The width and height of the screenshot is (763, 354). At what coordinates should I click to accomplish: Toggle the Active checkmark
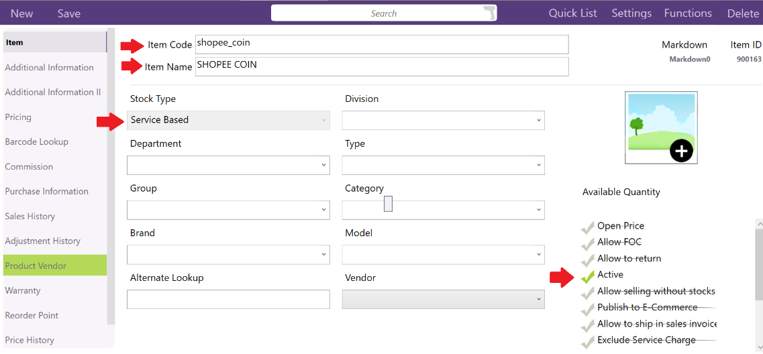click(588, 276)
